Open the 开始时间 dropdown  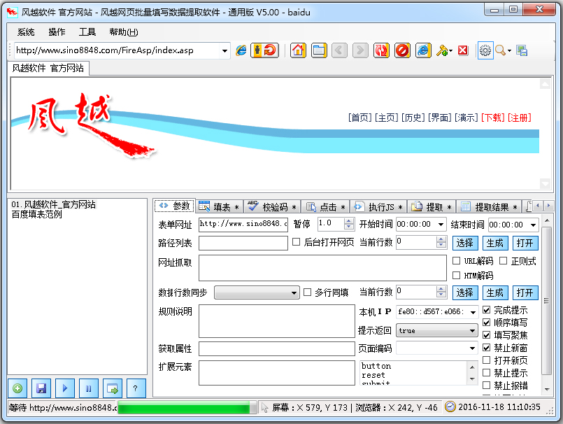coord(441,225)
